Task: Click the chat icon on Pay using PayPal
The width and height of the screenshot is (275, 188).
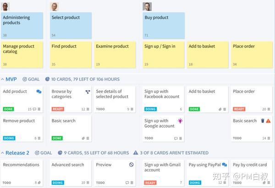Action: 224,165
